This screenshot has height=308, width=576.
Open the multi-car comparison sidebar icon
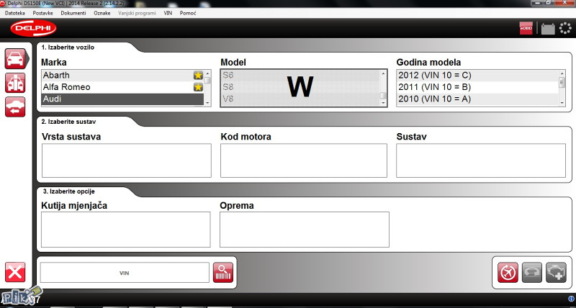(x=15, y=83)
